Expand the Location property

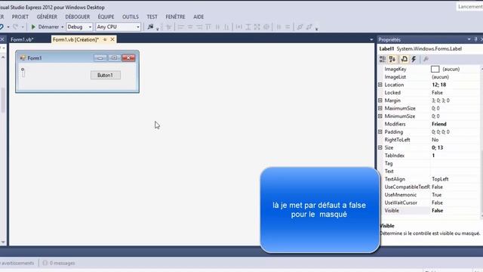(380, 85)
